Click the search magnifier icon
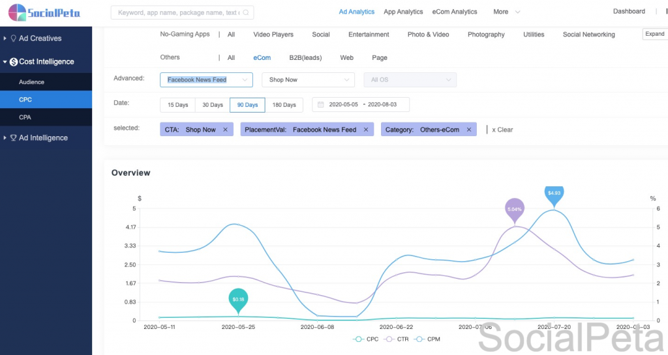 pos(246,13)
